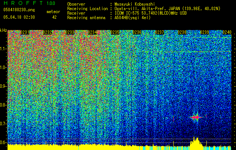Viewport: 236px width, 150px height.
Task: Click the 05.04.18 02:30 timestamp
Action: [19, 17]
